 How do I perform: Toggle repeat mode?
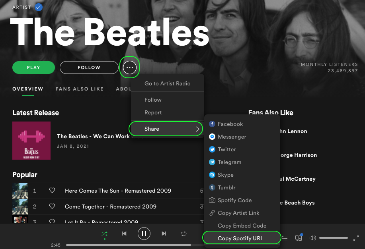pyautogui.click(x=183, y=234)
